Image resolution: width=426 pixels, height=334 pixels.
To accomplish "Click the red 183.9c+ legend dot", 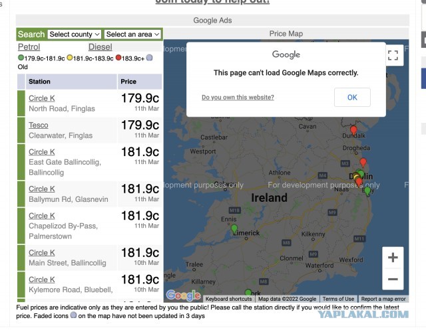I will [118, 58].
